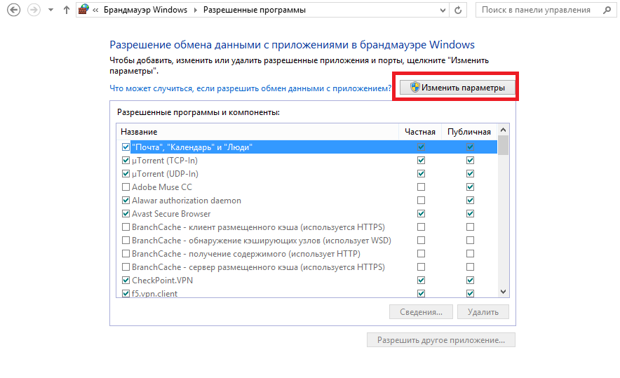Enable the Adobe Muse CC checkbox
Screen dimensions: 620x378
(x=126, y=187)
